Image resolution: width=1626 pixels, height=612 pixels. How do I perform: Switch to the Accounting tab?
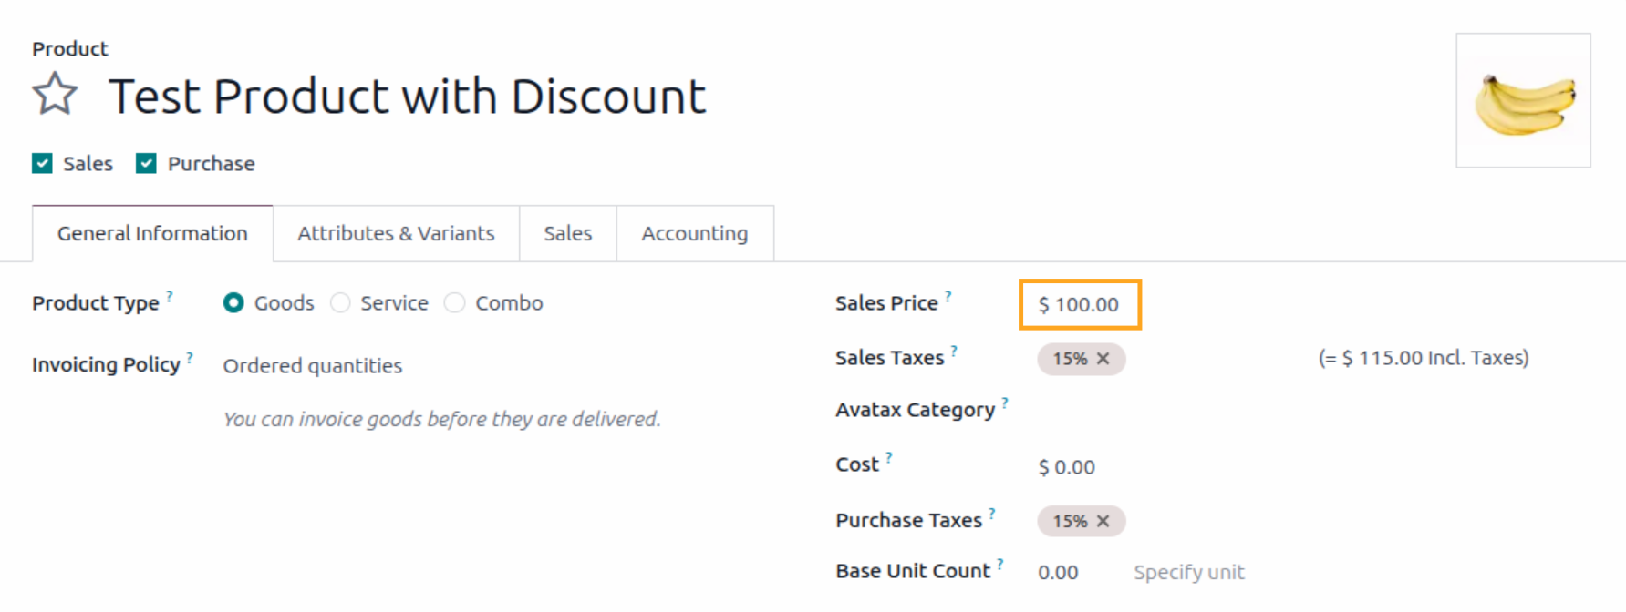click(695, 233)
